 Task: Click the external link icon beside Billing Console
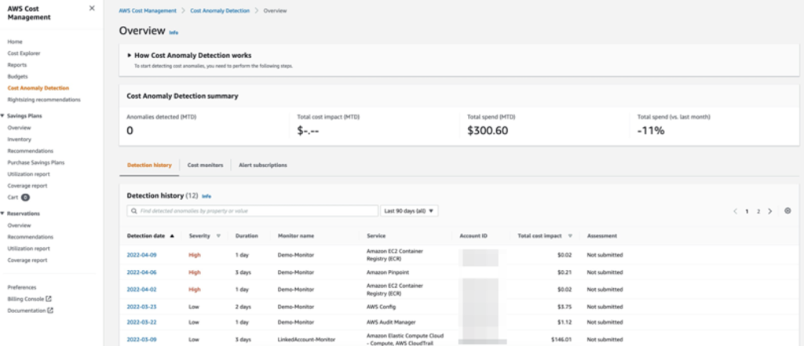point(49,299)
